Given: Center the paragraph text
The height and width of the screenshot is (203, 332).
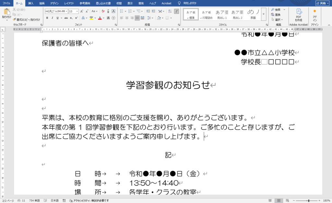Looking at the screenshot, I should [127, 18].
